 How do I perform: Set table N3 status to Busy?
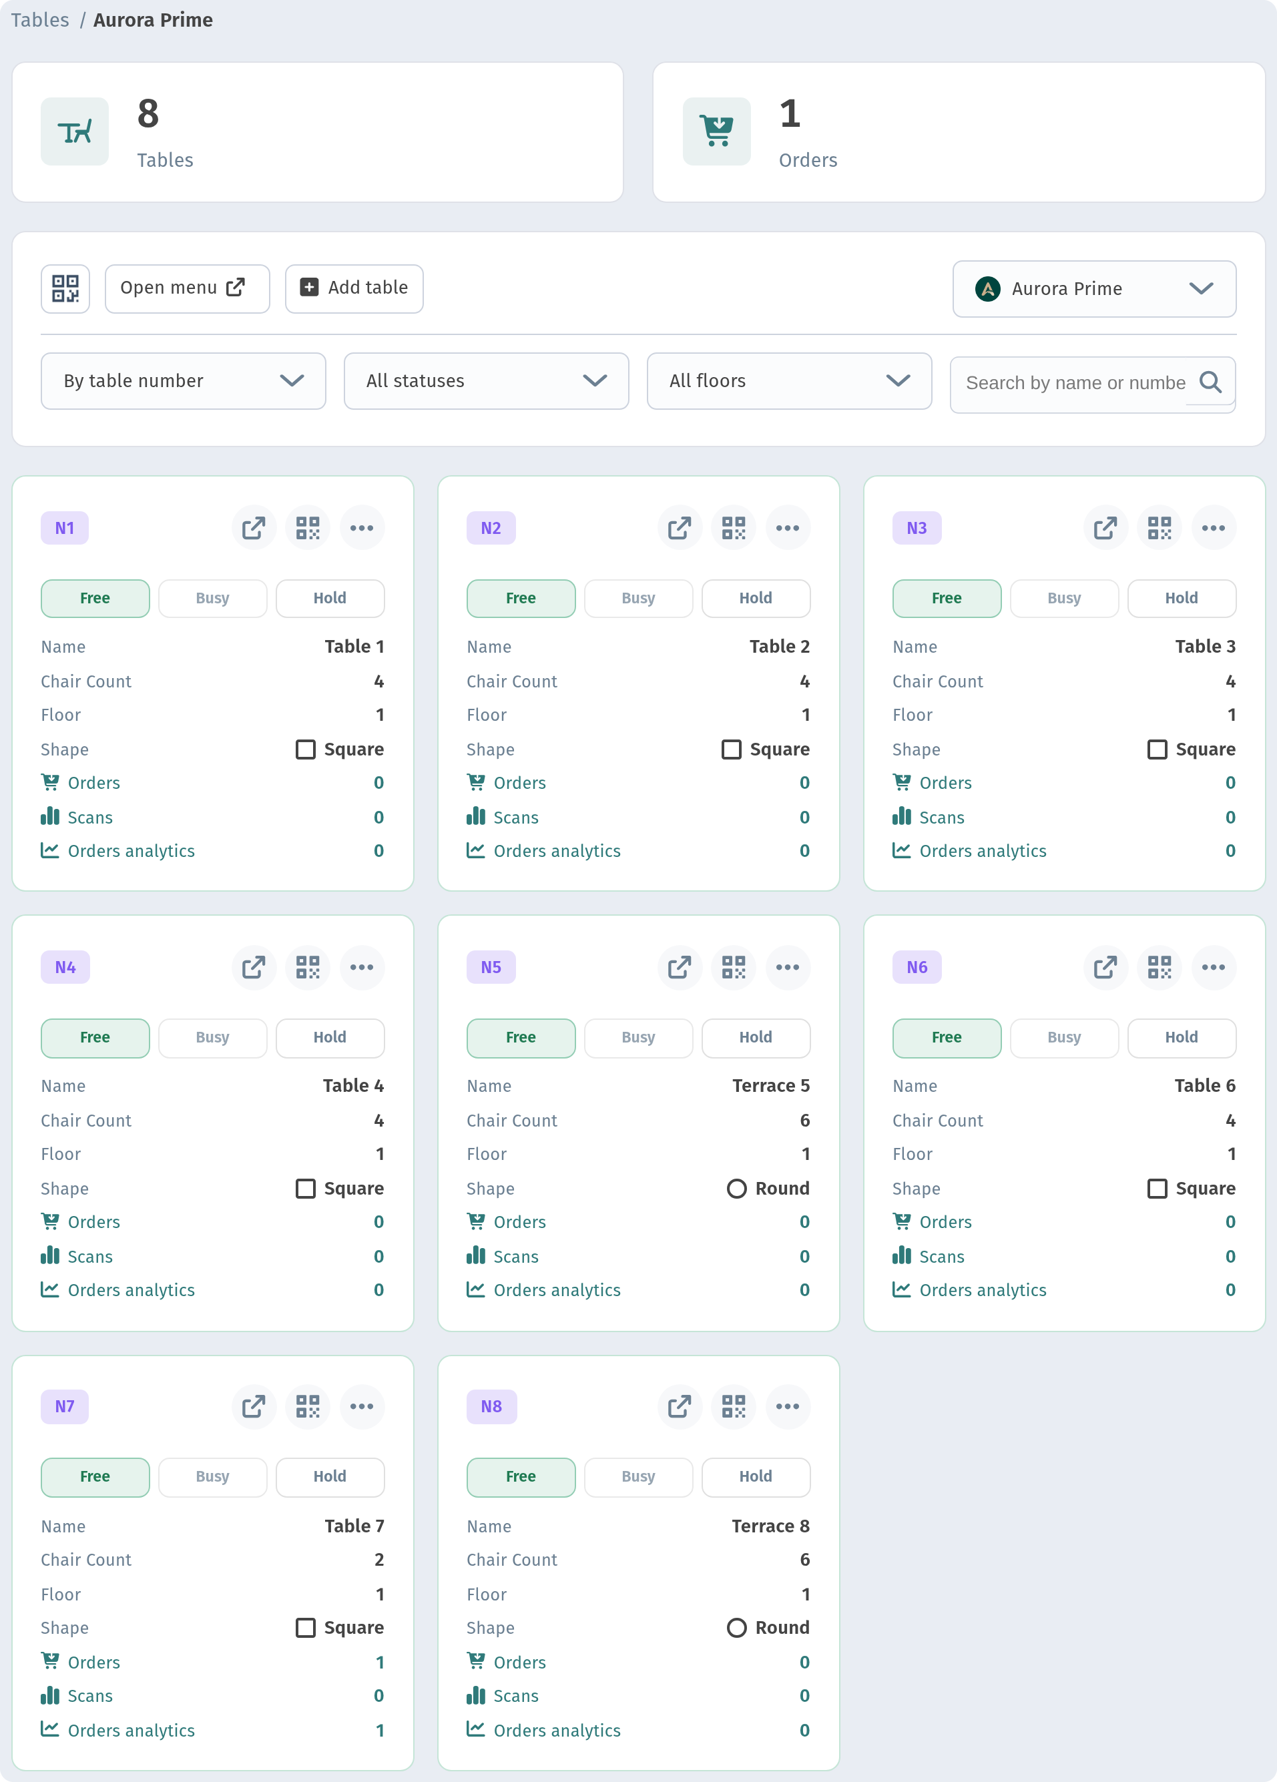point(1064,599)
